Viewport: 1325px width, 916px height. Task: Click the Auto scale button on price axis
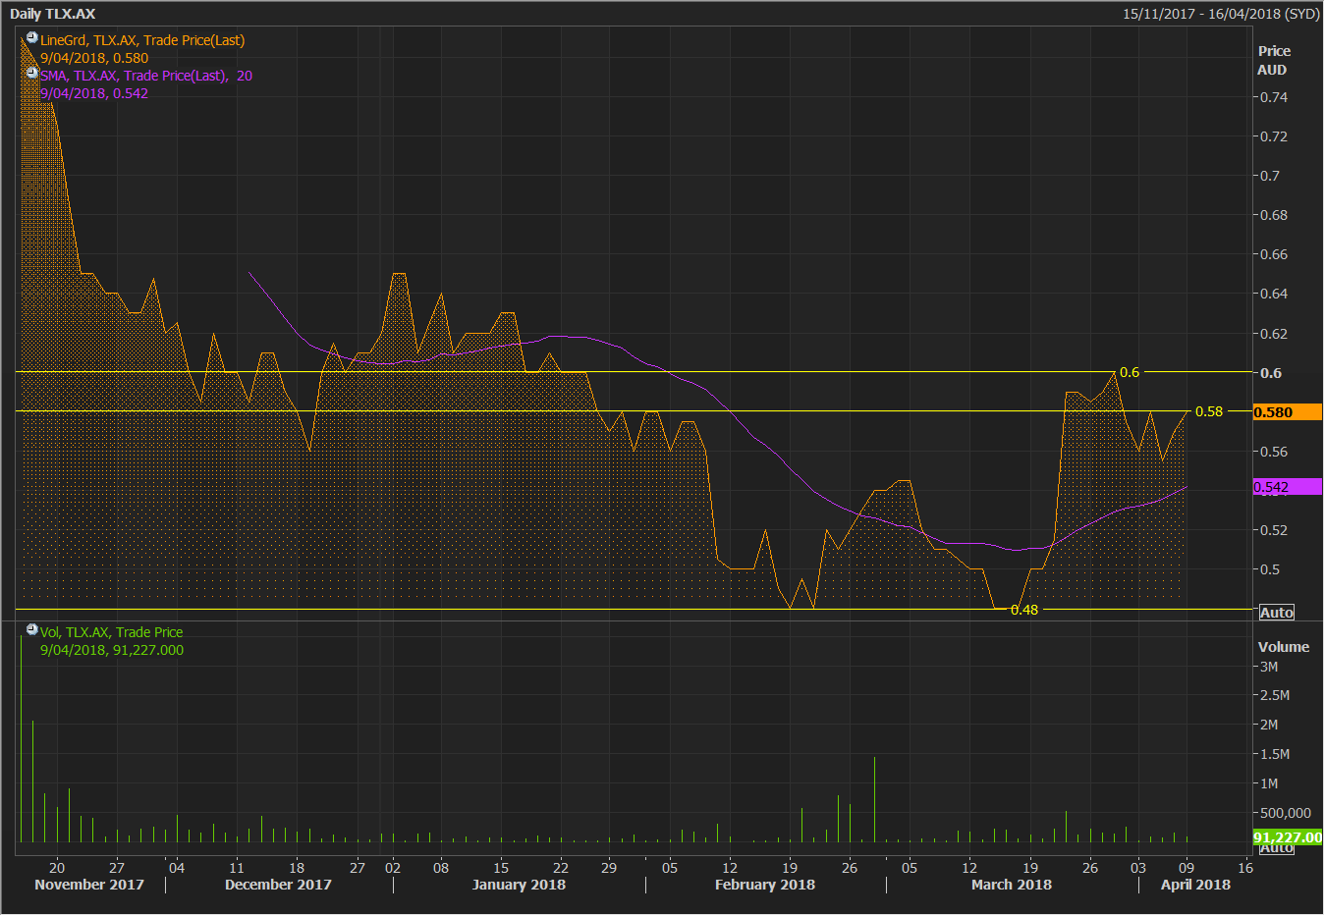pyautogui.click(x=1277, y=613)
